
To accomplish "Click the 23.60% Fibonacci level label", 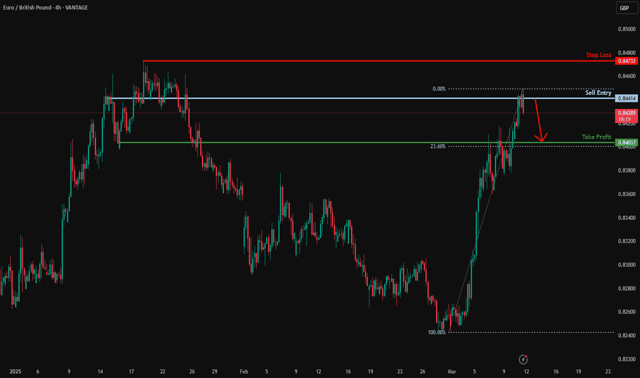I will 437,146.
